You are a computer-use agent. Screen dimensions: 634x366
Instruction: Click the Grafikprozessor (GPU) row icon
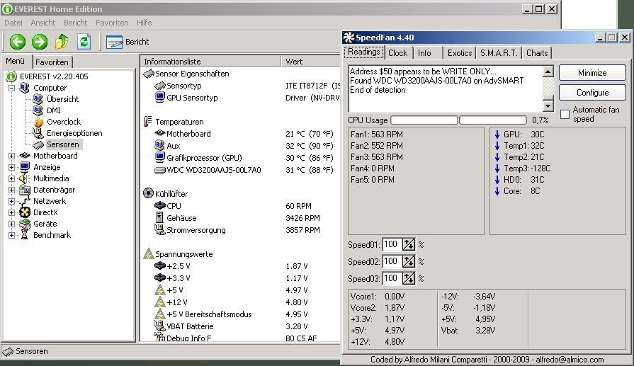coord(160,158)
